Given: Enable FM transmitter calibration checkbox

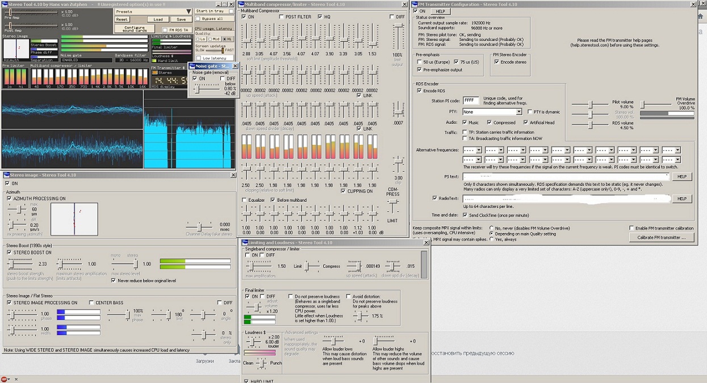Looking at the screenshot, I should click(631, 228).
